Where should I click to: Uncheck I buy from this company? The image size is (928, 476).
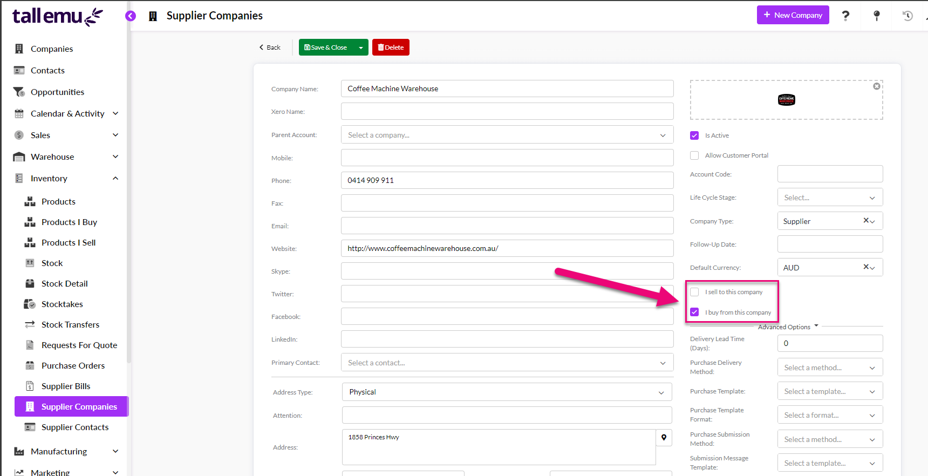tap(694, 312)
